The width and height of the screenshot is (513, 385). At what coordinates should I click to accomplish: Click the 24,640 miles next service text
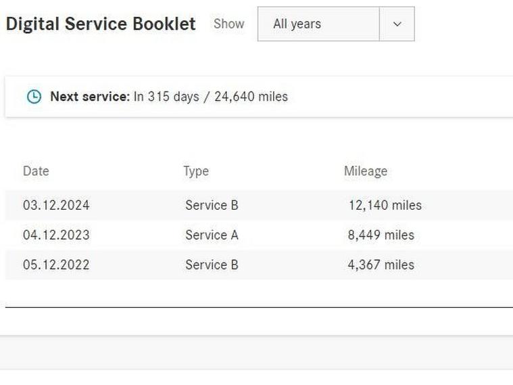tap(251, 97)
